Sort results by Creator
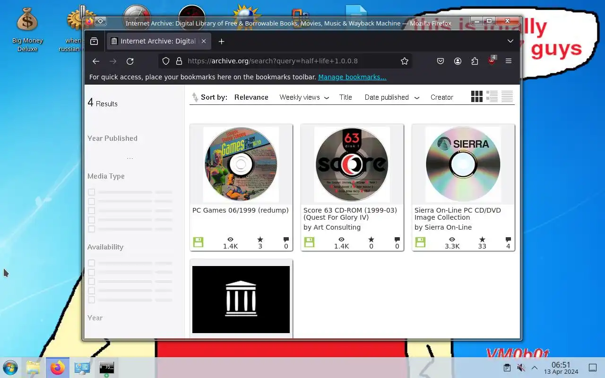The height and width of the screenshot is (378, 605). coord(442,97)
